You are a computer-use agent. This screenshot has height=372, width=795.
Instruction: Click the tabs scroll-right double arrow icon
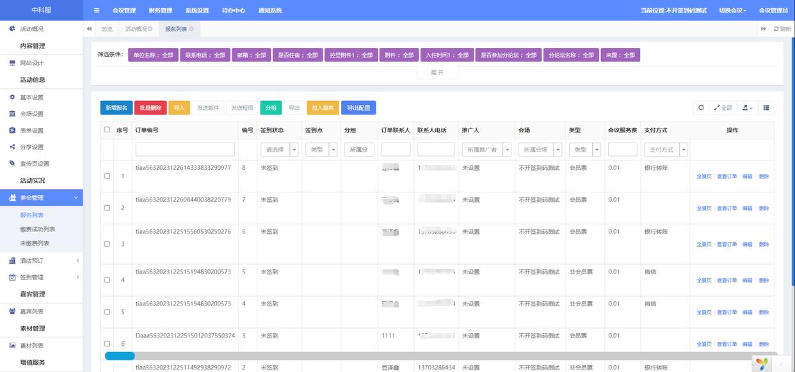pyautogui.click(x=763, y=29)
